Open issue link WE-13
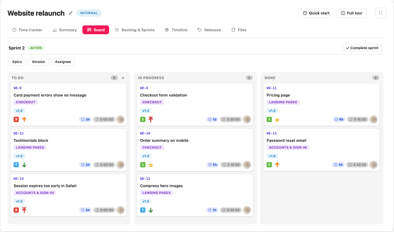 tap(272, 133)
